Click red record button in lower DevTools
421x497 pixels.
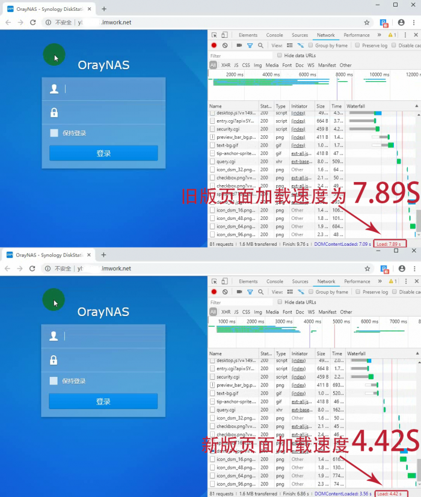[214, 291]
